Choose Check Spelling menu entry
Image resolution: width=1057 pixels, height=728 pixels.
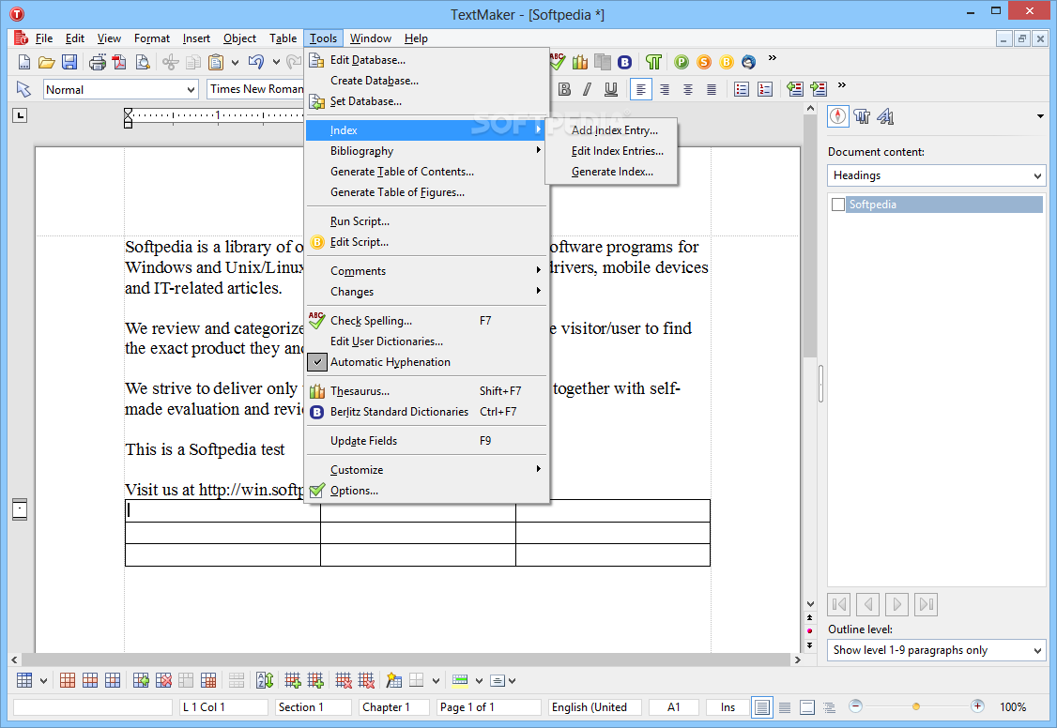(x=424, y=321)
